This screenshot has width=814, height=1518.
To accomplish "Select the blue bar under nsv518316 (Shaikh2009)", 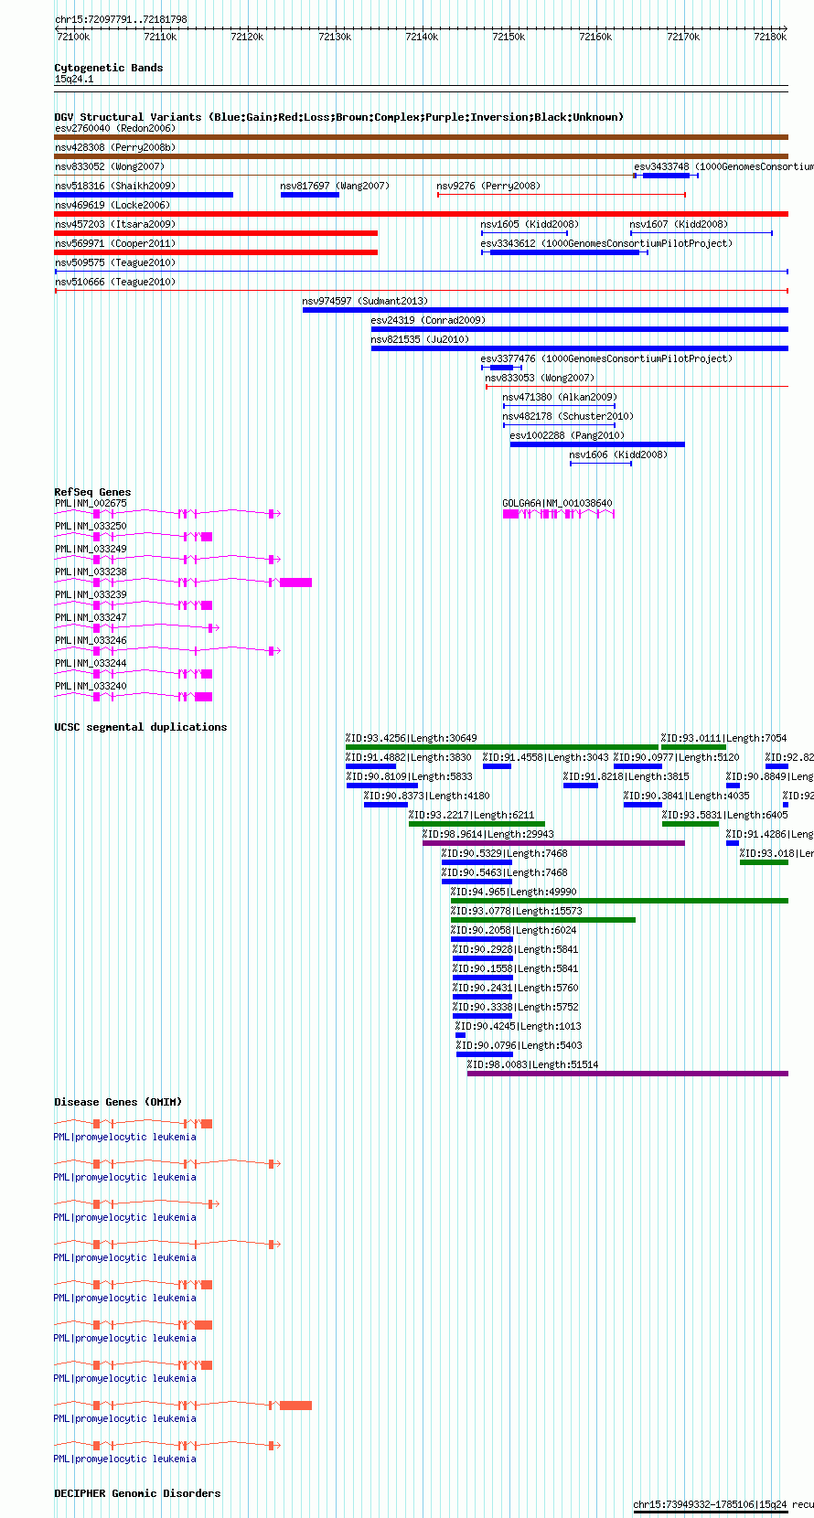I will 144,195.
